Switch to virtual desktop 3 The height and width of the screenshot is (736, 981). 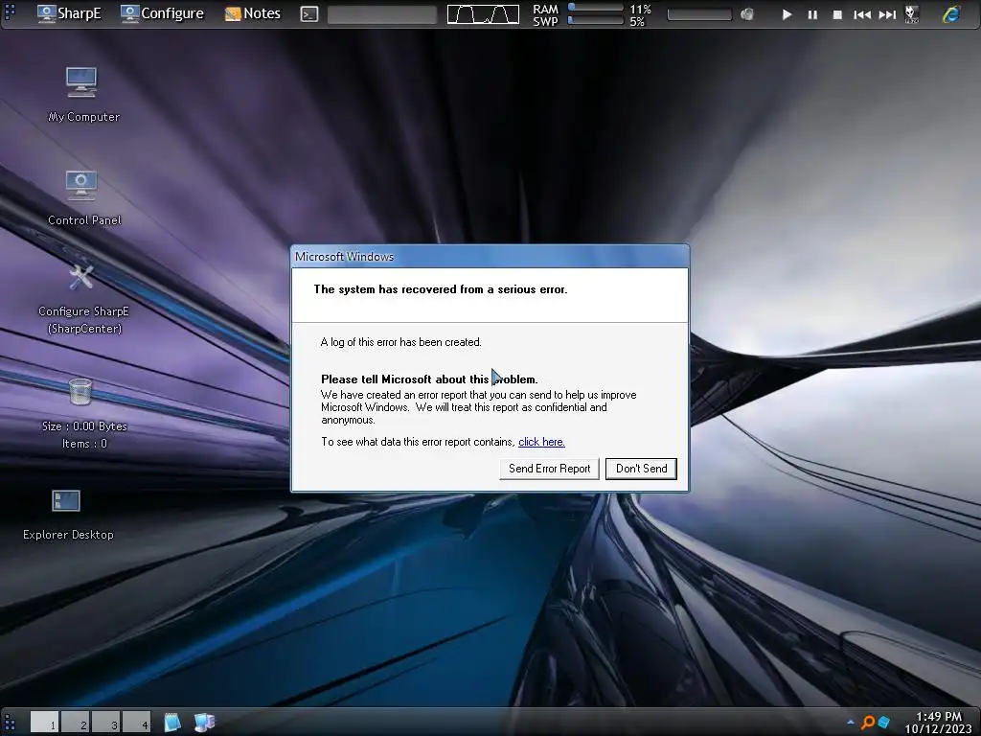point(105,722)
